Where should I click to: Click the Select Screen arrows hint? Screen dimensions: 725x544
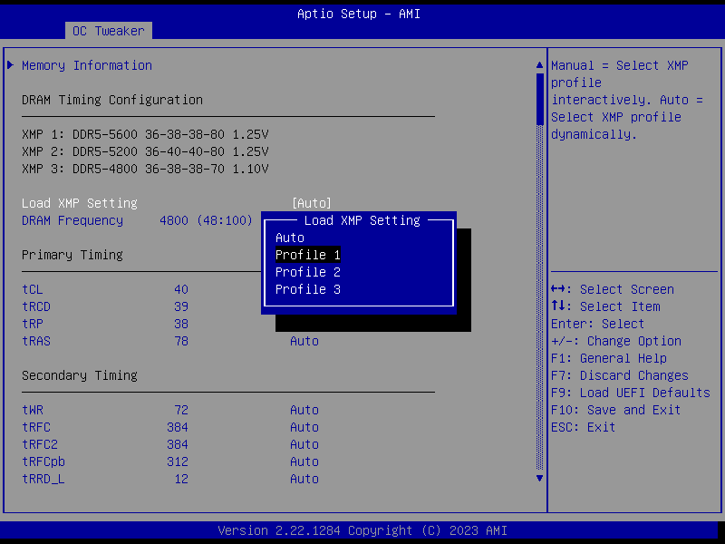[x=613, y=289]
